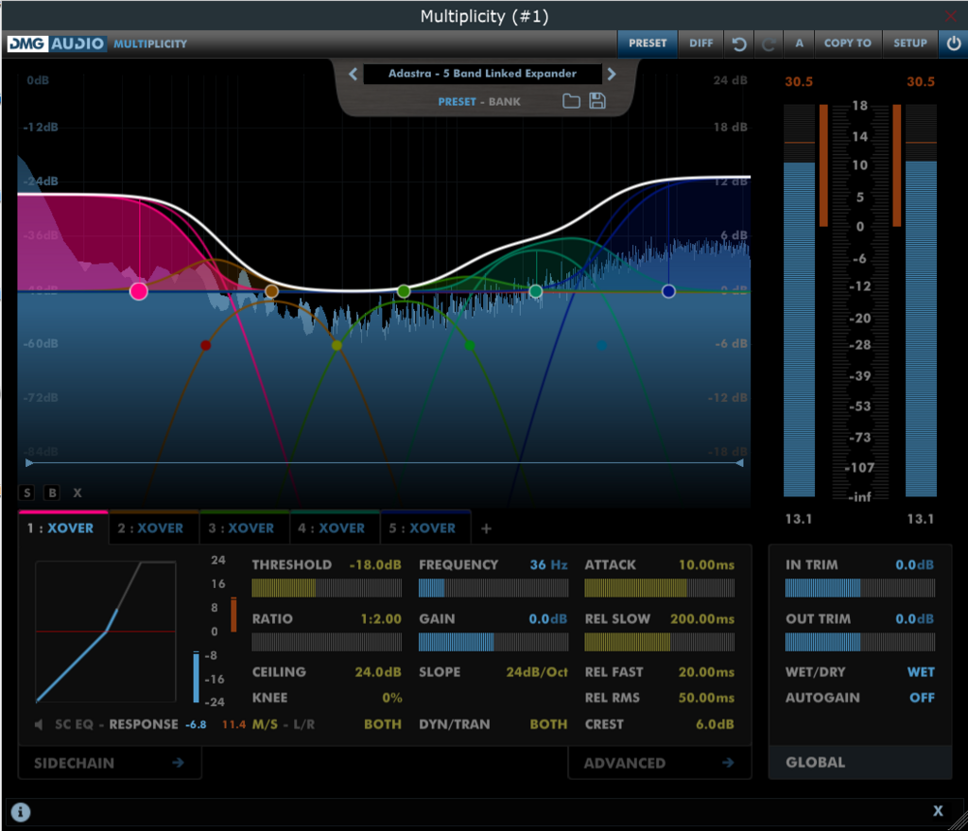The height and width of the screenshot is (831, 968).
Task: Select the PRESET label under preset name
Action: (457, 102)
